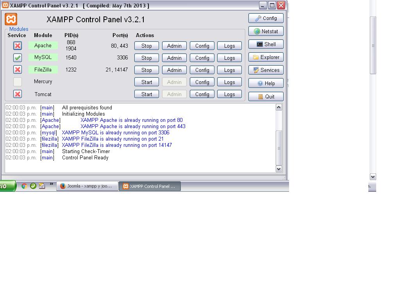Quit XAMPP Control Panel

(x=266, y=96)
